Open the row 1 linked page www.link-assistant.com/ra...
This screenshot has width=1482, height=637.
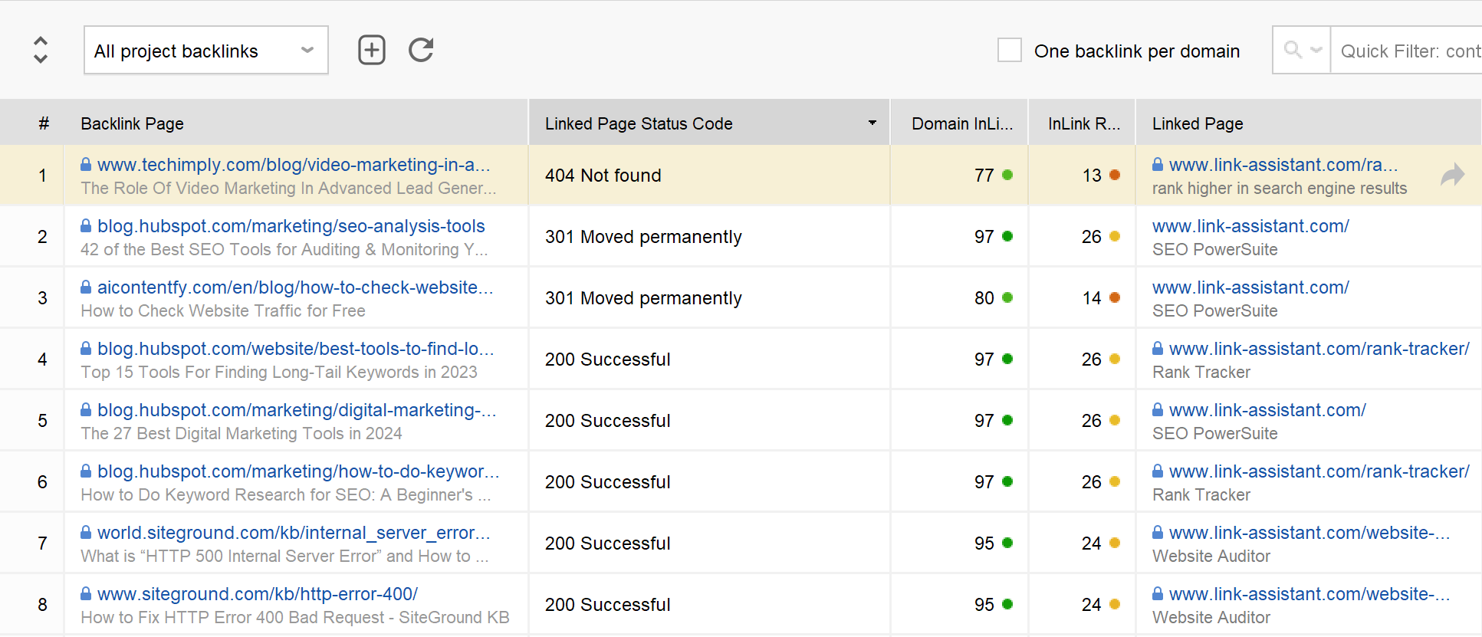[x=1283, y=165]
